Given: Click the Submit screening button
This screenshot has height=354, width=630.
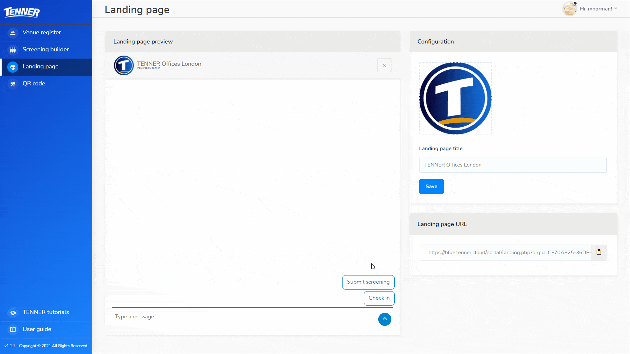Looking at the screenshot, I should coord(368,282).
